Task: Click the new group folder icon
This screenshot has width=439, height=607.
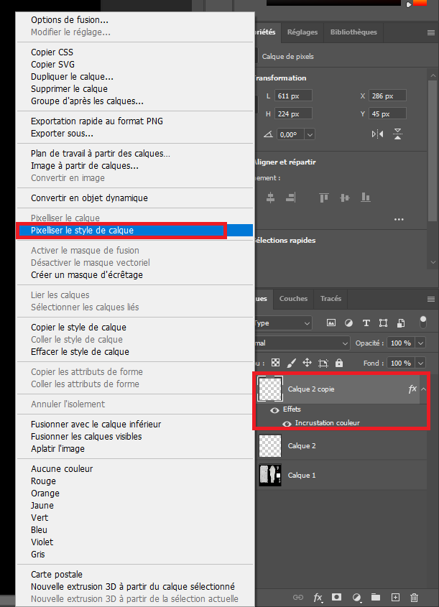Action: coord(375,597)
